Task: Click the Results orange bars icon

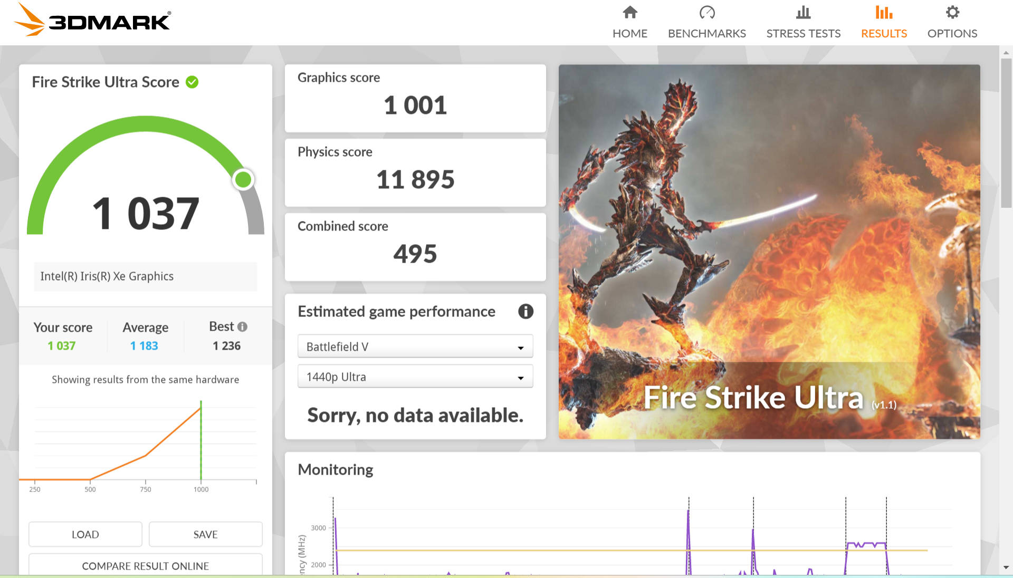Action: [x=884, y=12]
